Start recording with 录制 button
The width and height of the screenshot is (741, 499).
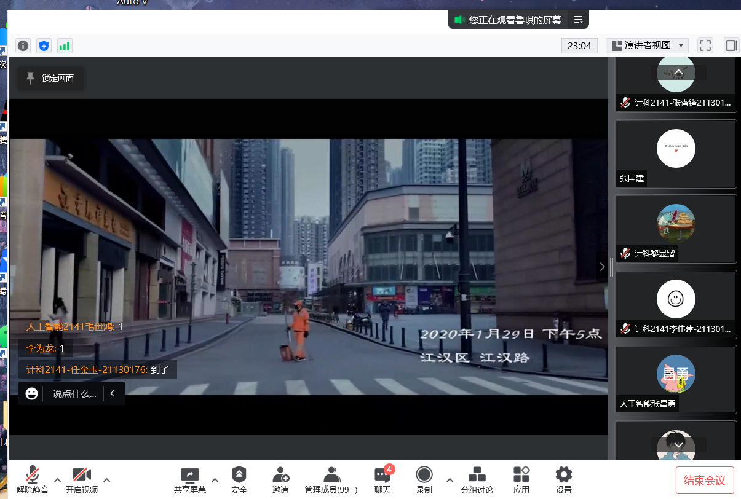pos(424,479)
